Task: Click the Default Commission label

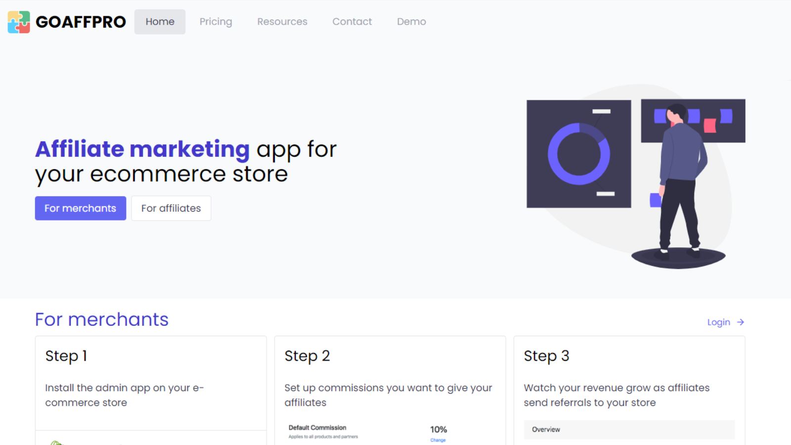Action: tap(317, 428)
